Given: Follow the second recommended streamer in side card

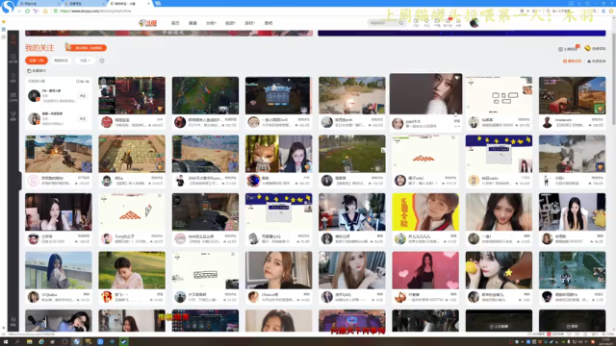Looking at the screenshot, I should pyautogui.click(x=83, y=118).
